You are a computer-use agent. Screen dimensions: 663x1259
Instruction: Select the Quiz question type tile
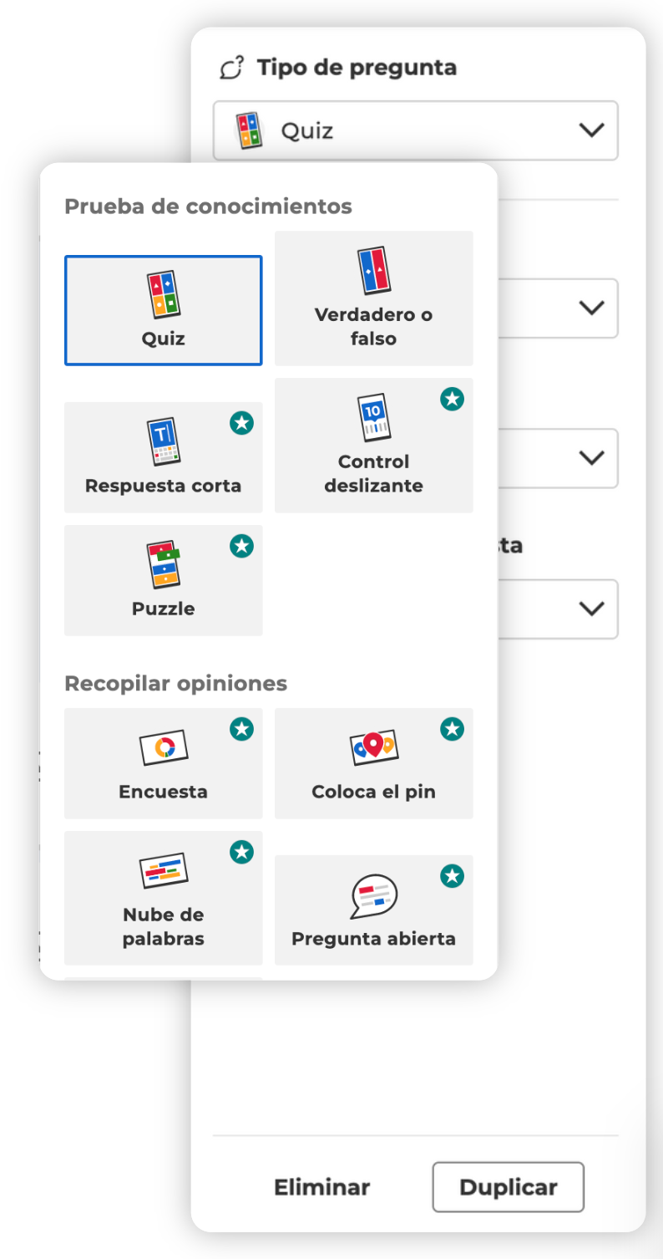(x=164, y=310)
